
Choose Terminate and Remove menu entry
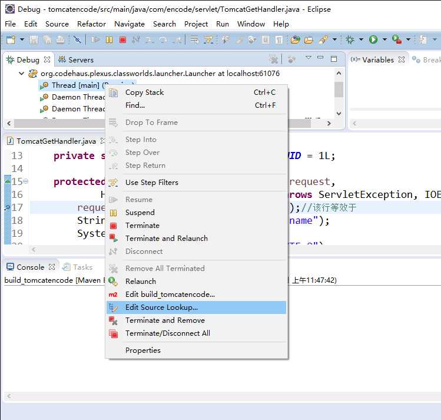pos(196,320)
